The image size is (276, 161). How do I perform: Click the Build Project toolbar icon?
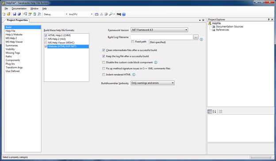click(96, 14)
